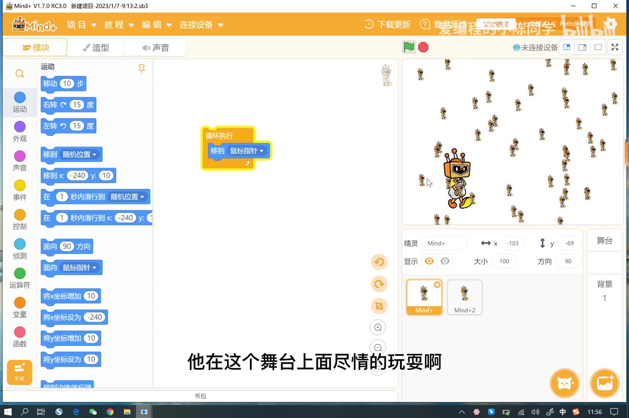Open the 控制 control block category
629x418 pixels.
20,220
